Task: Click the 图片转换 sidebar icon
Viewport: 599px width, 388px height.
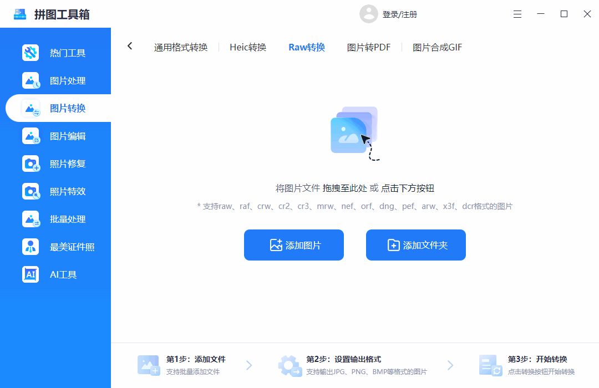Action: click(31, 108)
